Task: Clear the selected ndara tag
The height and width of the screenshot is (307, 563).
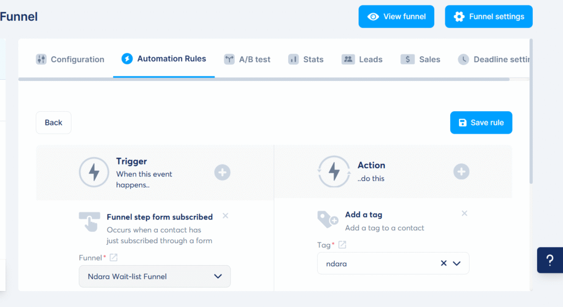Action: [444, 264]
